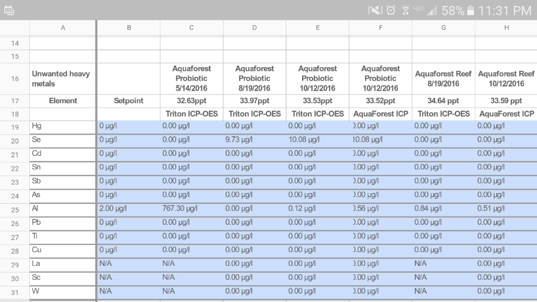Select row 16 header
This screenshot has width=537, height=302.
tap(15, 79)
